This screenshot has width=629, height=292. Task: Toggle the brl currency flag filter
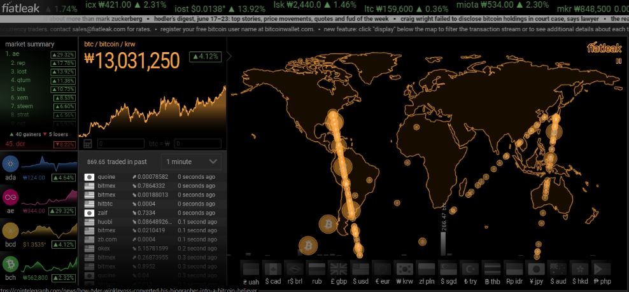[295, 268]
